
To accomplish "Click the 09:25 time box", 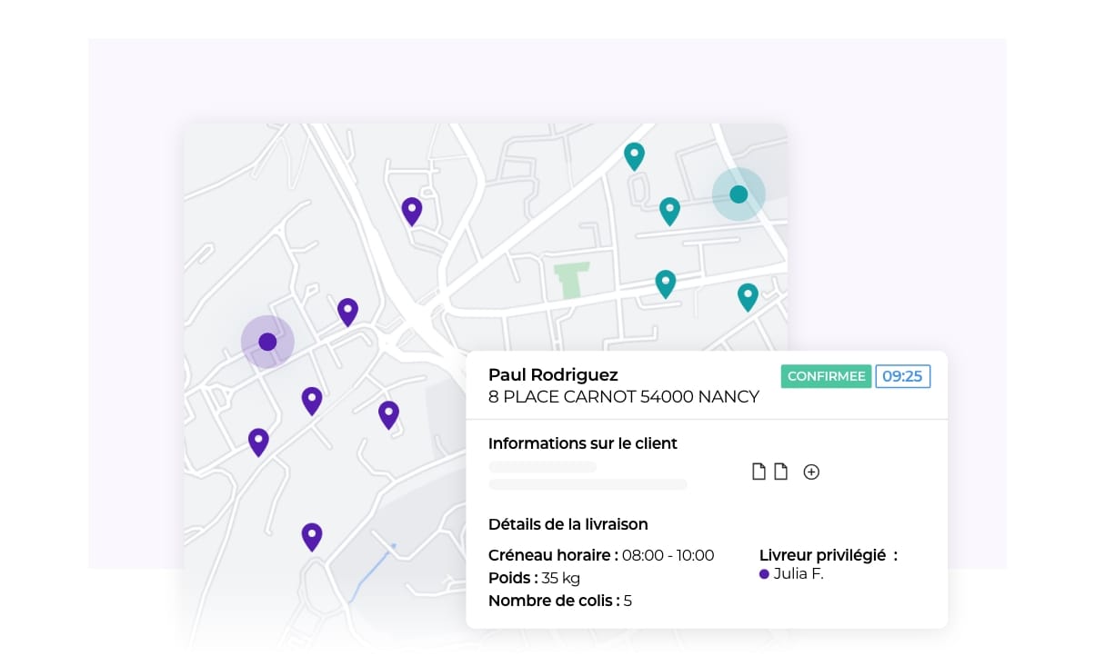I will (x=902, y=376).
